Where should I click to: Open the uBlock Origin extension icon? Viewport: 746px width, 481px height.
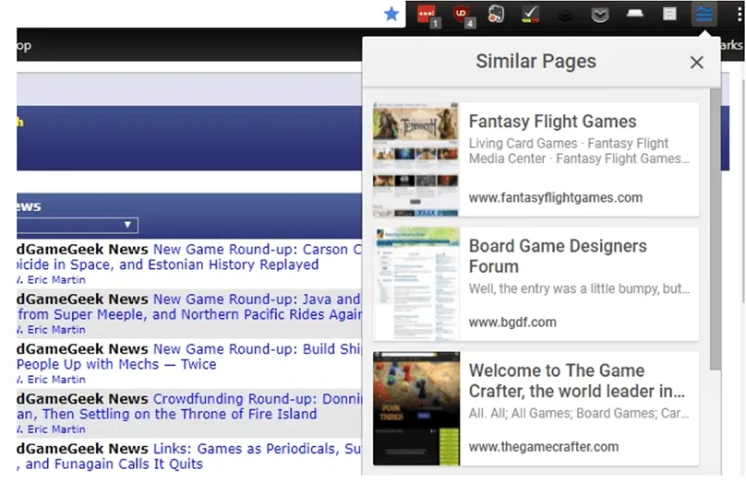pyautogui.click(x=462, y=14)
